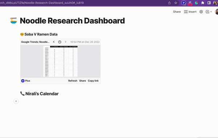Image resolution: width=218 pixels, height=138 pixels.
Task: Open the comments icon
Action: 207,12
